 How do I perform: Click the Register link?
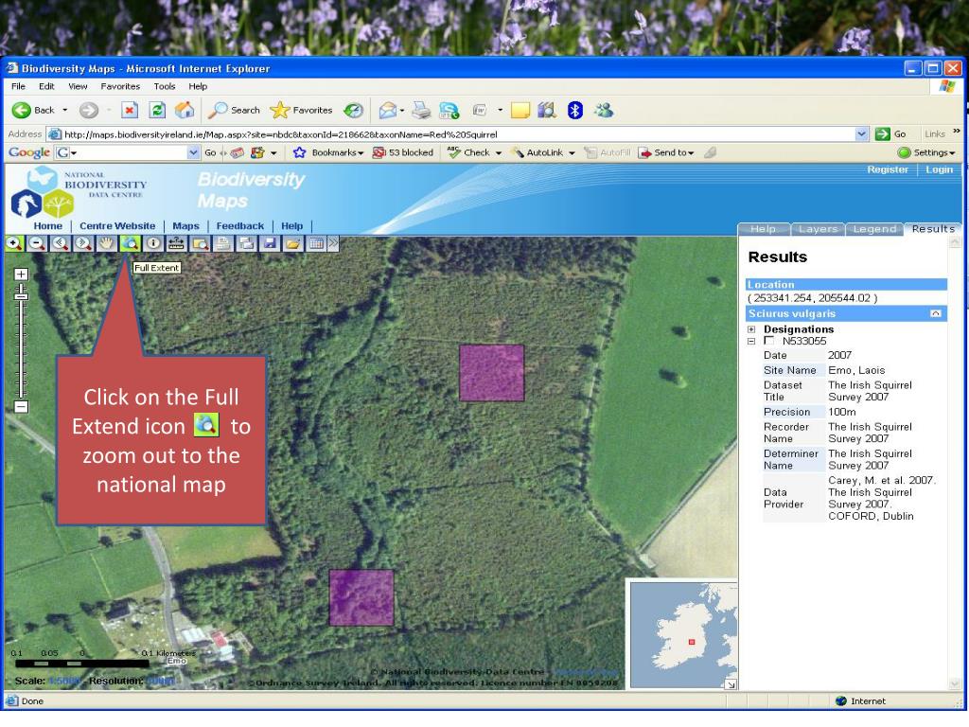pyautogui.click(x=887, y=168)
